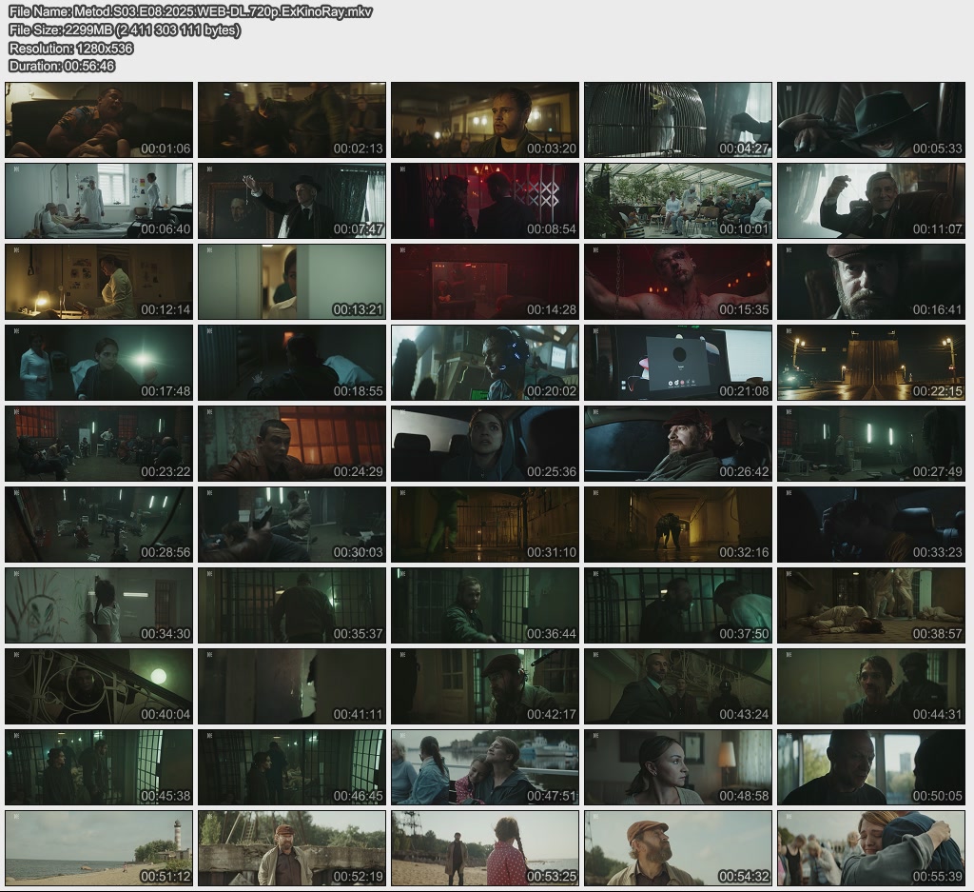Click the Resolution 1280x536 text
Image resolution: width=974 pixels, height=892 pixels.
tap(70, 48)
